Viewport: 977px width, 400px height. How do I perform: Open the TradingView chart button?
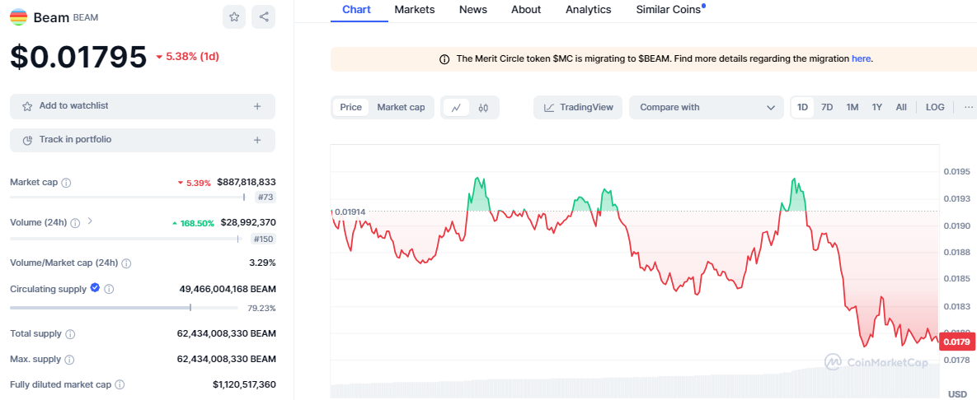point(579,107)
